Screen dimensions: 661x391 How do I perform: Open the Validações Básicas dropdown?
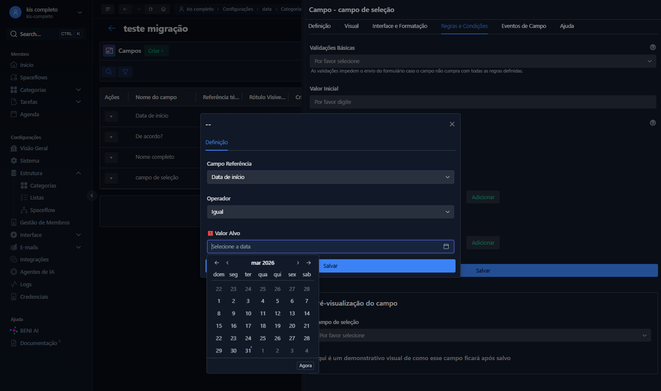tap(483, 61)
